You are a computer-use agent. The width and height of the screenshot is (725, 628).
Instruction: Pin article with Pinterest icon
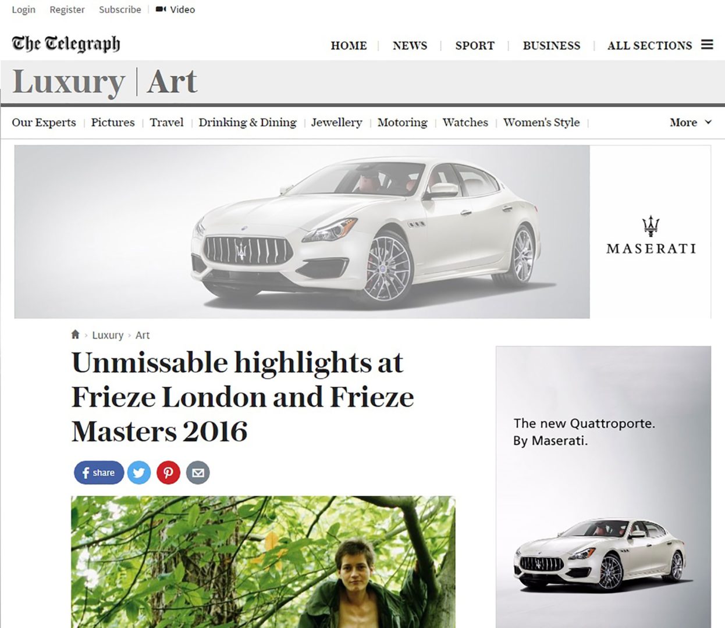168,473
